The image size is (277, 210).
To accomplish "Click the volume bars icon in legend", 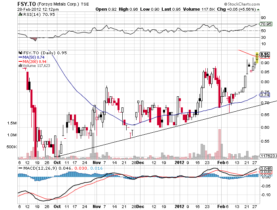I will click(x=20, y=65).
